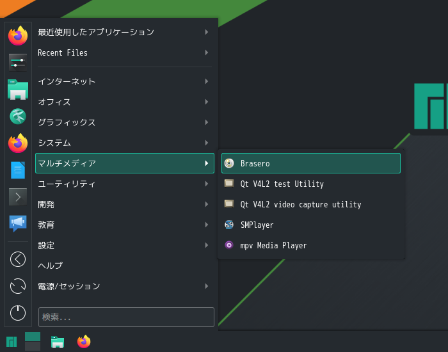
Task: Launch Qt V4L2 test Utility
Action: pyautogui.click(x=311, y=184)
